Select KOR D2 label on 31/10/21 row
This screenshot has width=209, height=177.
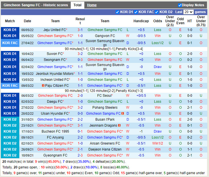click(x=10, y=120)
